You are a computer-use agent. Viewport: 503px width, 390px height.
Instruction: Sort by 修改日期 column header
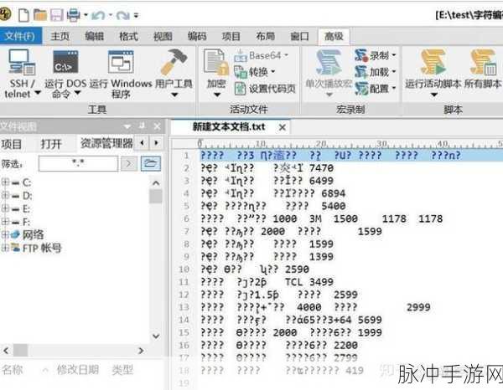pos(78,370)
